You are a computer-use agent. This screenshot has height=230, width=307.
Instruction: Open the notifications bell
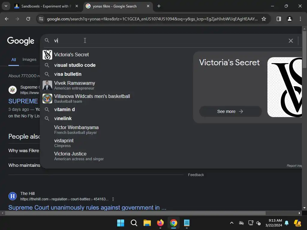pos(287,223)
